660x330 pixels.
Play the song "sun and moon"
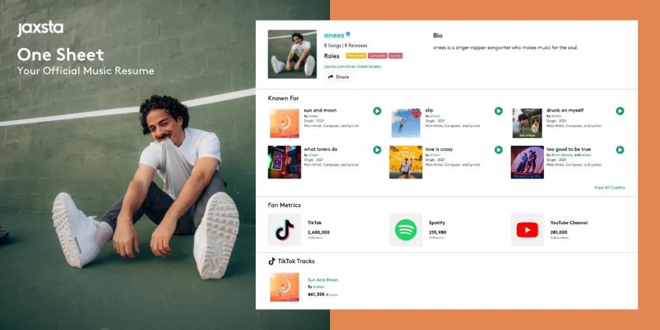pos(377,111)
